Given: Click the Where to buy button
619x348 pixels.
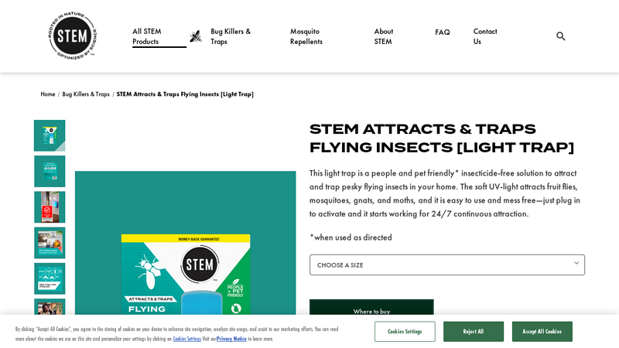Looking at the screenshot, I should (x=371, y=307).
